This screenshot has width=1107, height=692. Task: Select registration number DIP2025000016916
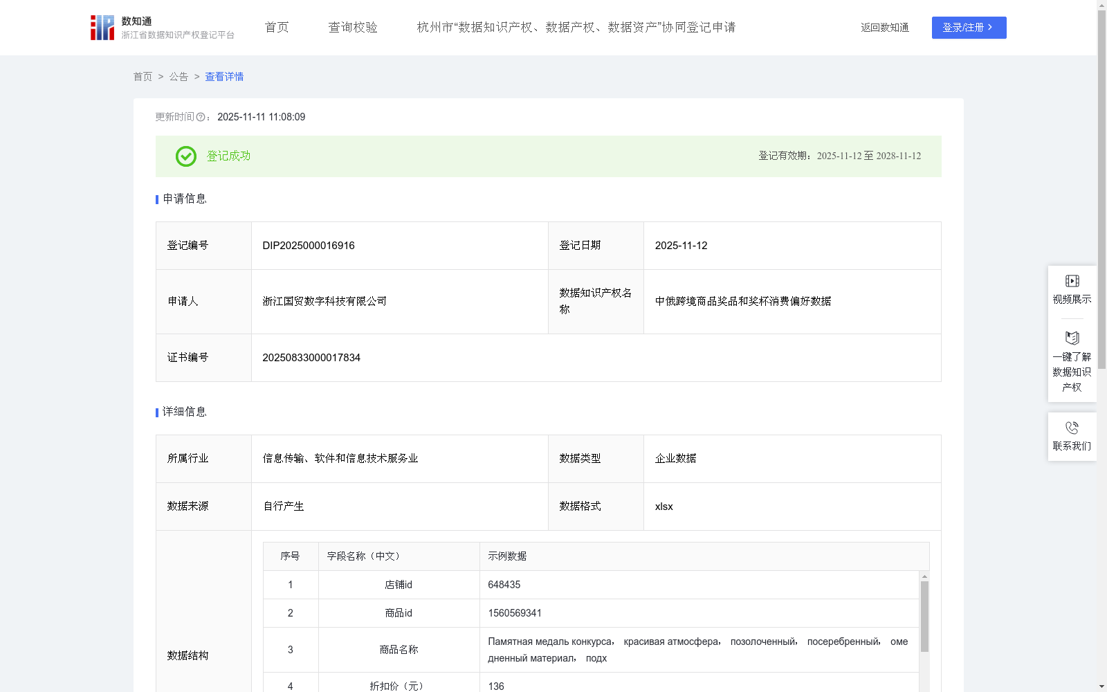309,246
